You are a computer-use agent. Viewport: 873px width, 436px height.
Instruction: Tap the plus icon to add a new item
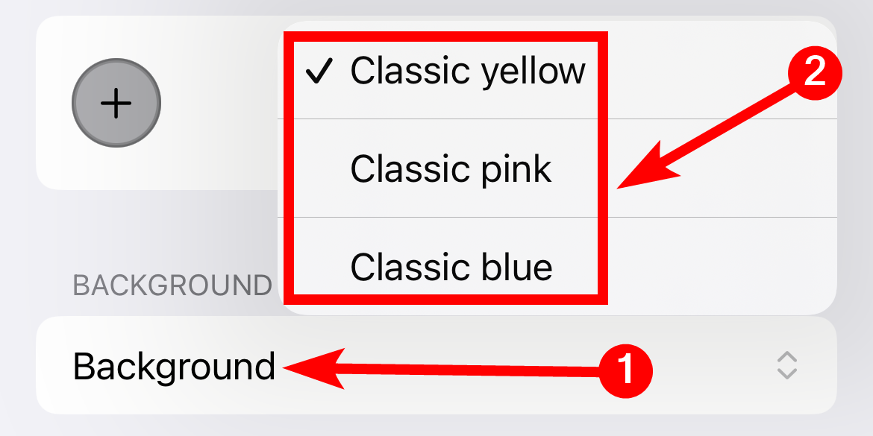115,102
